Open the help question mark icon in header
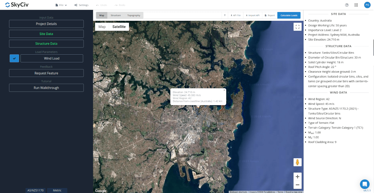Screen dimensions: 374x193 pyautogui.click(x=347, y=5)
